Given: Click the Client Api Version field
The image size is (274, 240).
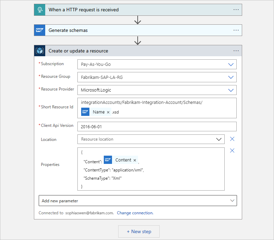Looking at the screenshot, I should tap(157, 127).
